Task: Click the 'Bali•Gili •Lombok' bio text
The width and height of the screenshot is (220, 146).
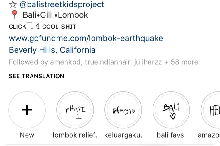Action: pos(55,15)
